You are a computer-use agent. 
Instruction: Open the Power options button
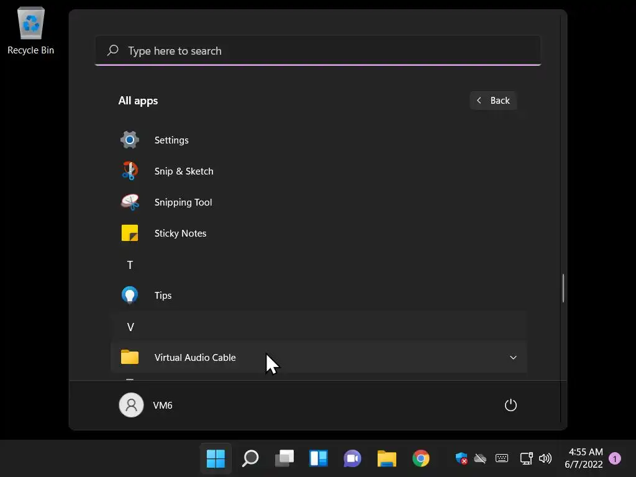pos(511,405)
